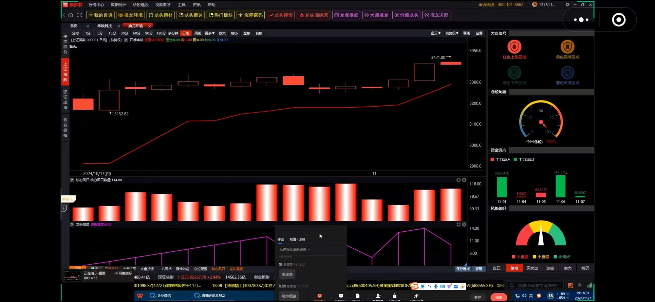Open the 数据统计 menu
The height and width of the screenshot is (302, 655).
[x=118, y=5]
